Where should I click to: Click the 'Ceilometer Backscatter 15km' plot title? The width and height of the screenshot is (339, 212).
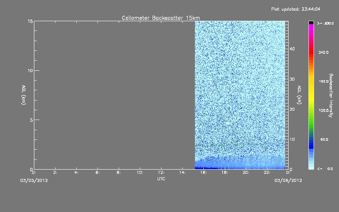[161, 18]
